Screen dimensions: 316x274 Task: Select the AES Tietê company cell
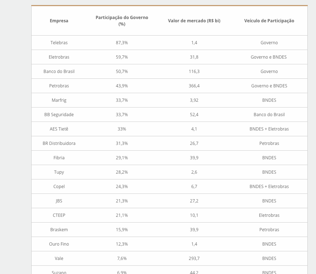(59, 129)
